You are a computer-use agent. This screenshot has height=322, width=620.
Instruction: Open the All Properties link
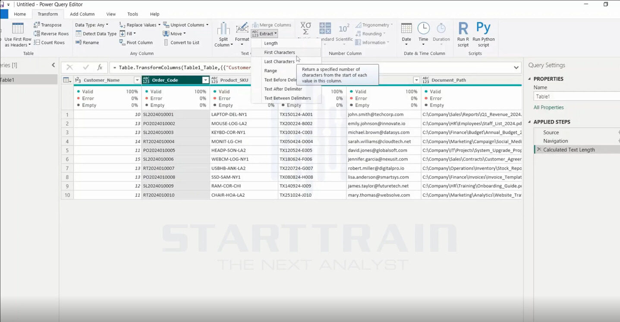tap(548, 108)
